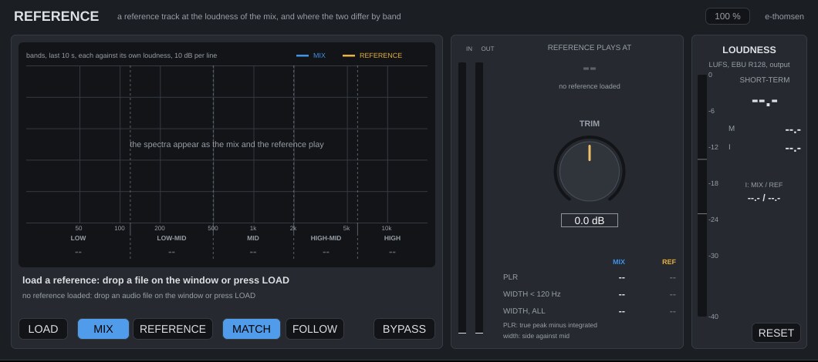Click the 'WIDTH, ALL' row label

[524, 311]
